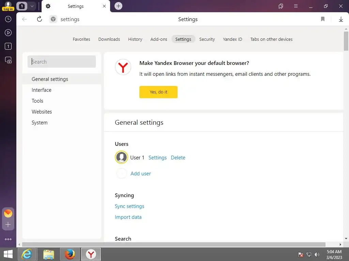349x261 pixels.
Task: Open the browser hamburger menu
Action: 296,6
